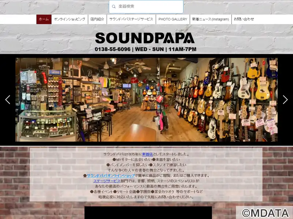The height and width of the screenshot is (219, 293).
Task: Click phone number 0138-55-6096 text
Action: (x=112, y=49)
